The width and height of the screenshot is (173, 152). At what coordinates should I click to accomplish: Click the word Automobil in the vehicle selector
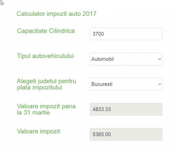pyautogui.click(x=102, y=59)
